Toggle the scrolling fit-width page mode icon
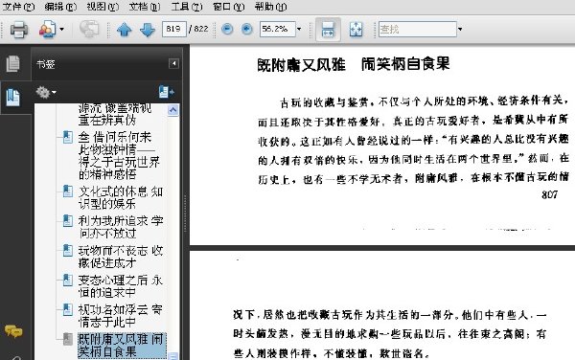 point(328,30)
